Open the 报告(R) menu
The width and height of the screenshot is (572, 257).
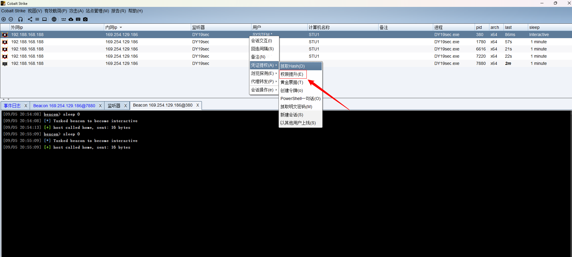coord(118,11)
